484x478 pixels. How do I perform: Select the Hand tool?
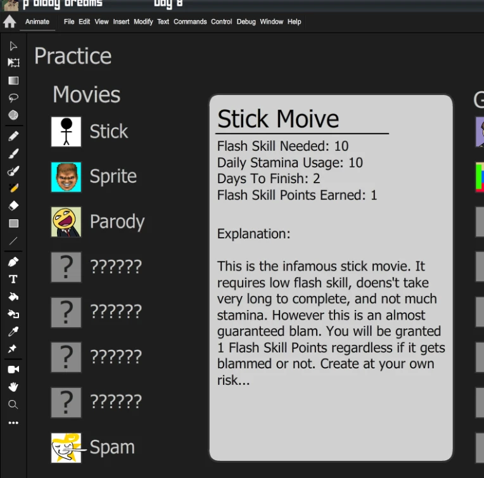click(x=13, y=387)
